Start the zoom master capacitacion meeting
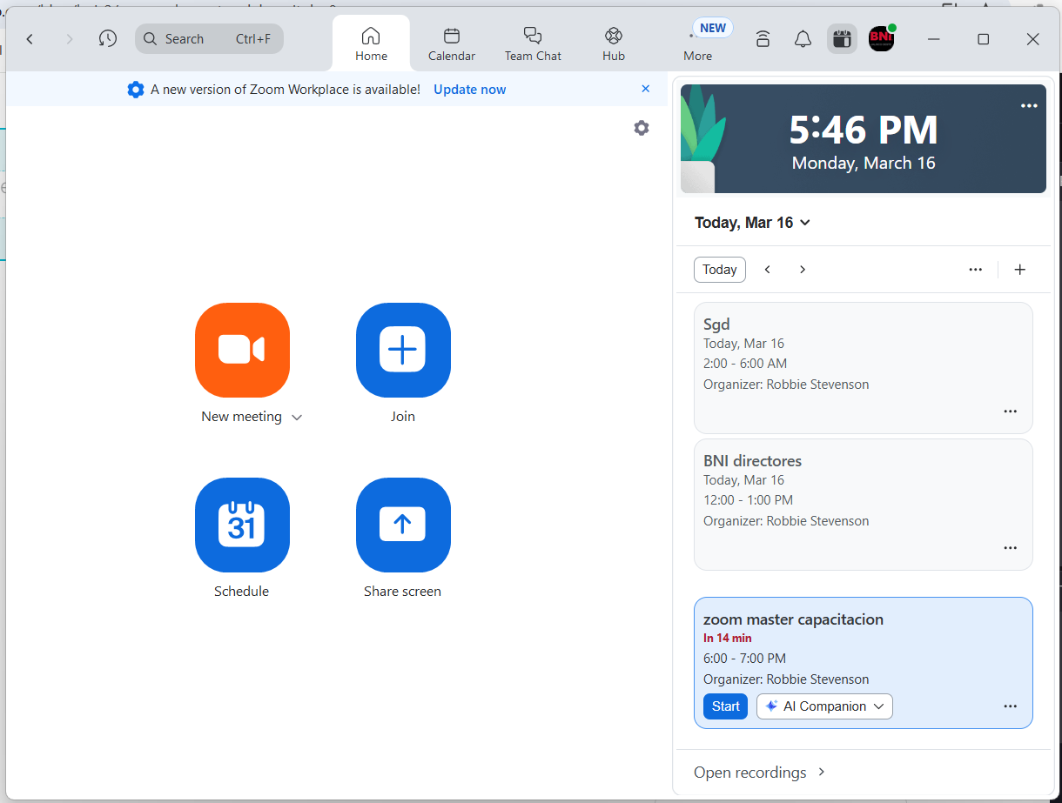 (x=725, y=706)
